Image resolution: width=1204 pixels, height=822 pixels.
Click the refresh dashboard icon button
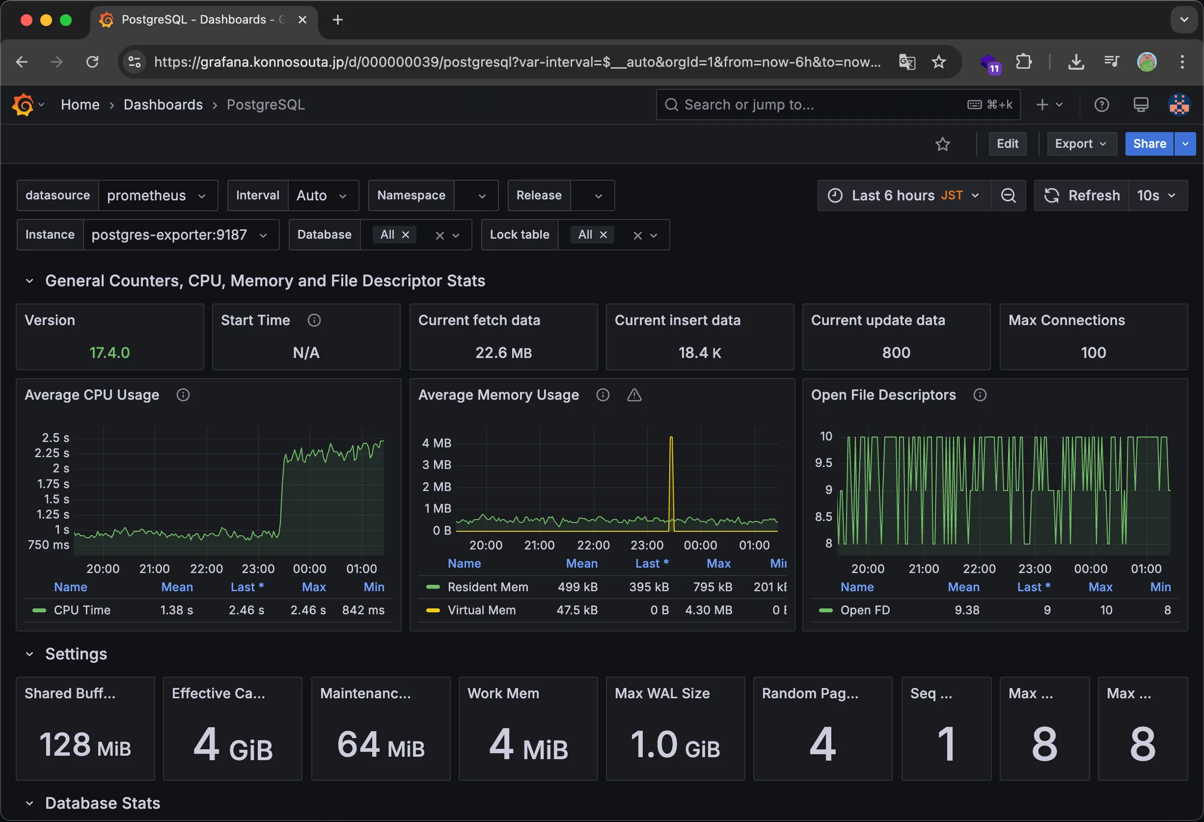pos(1081,195)
